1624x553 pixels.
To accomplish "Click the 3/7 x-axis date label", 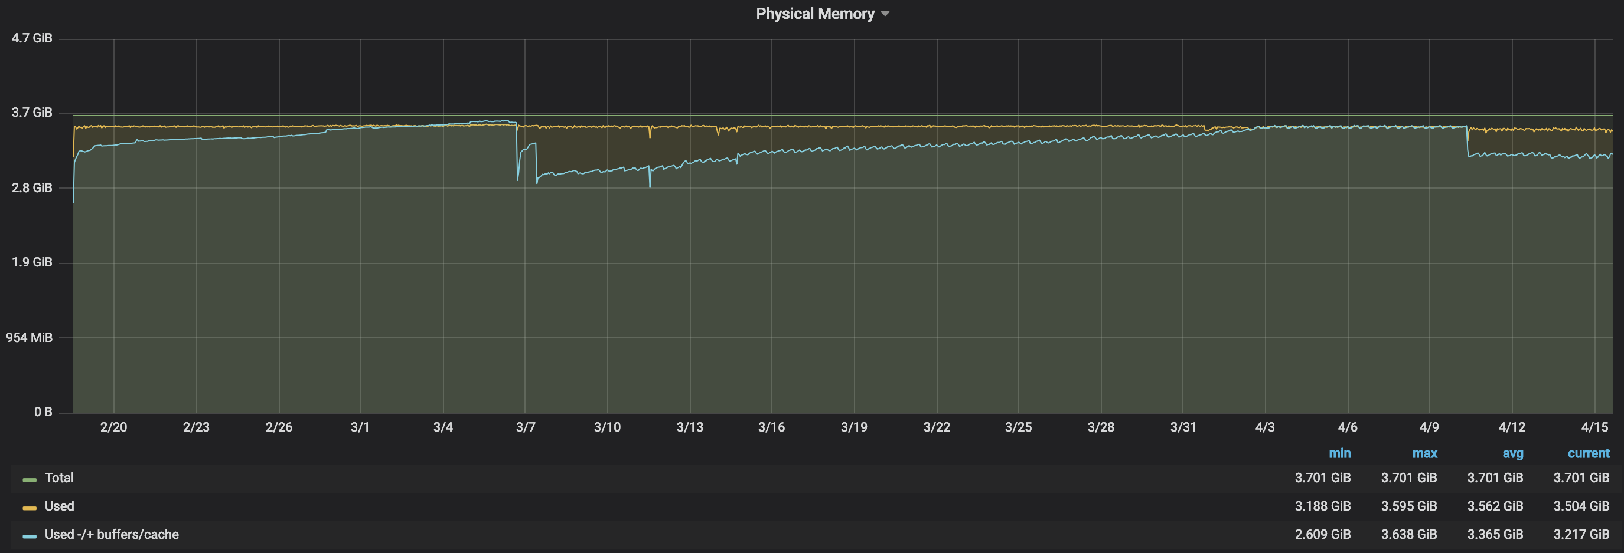I will click(x=525, y=427).
